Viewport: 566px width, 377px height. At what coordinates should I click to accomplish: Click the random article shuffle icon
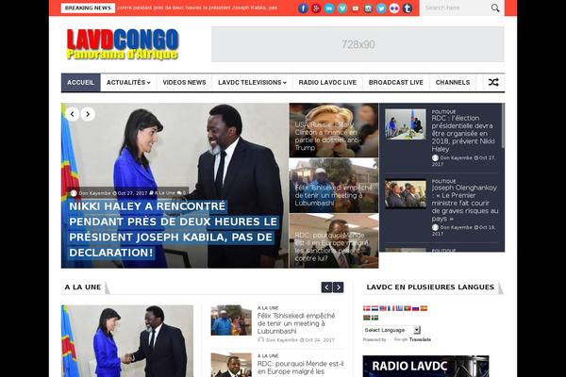click(x=493, y=82)
